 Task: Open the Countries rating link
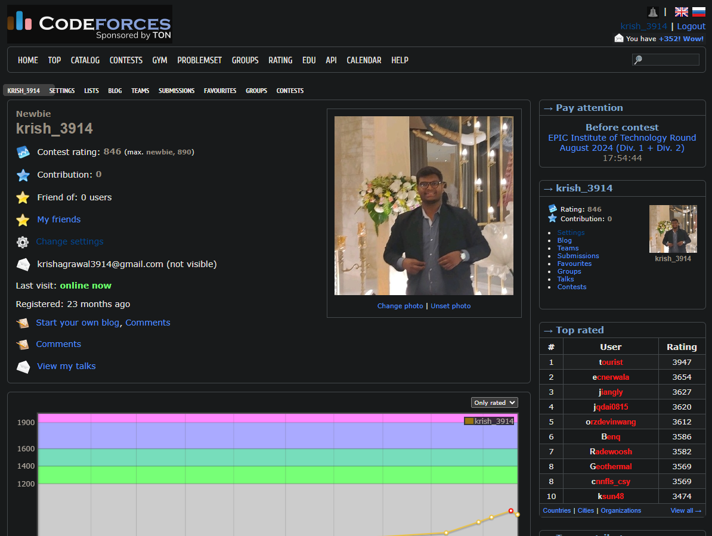(x=557, y=510)
